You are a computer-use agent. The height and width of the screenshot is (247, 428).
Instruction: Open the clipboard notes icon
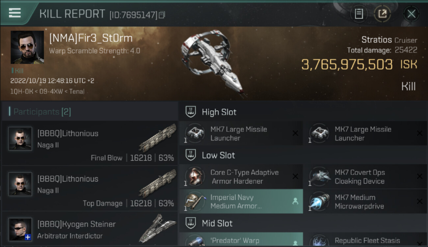[359, 14]
